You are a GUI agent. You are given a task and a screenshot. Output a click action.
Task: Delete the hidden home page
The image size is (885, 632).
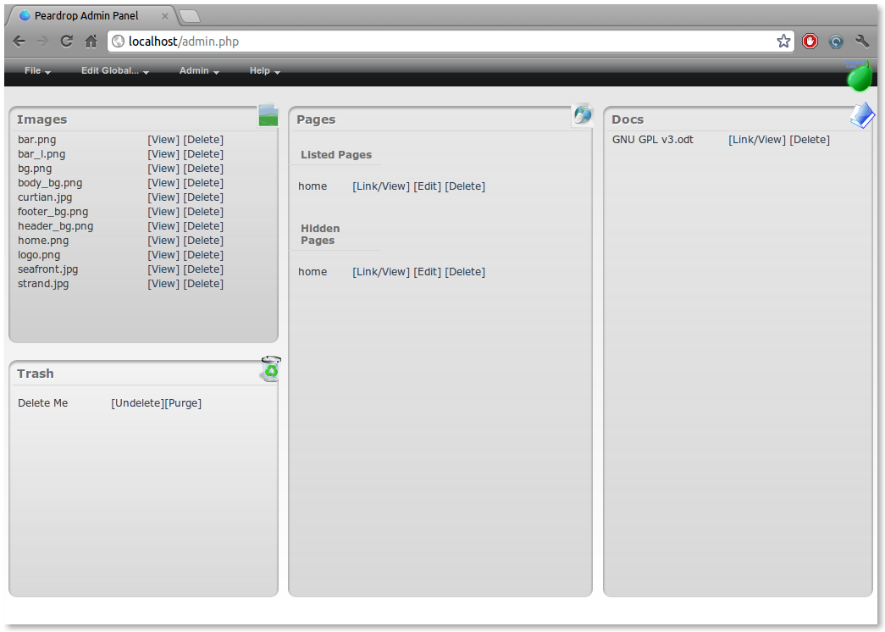(x=465, y=272)
